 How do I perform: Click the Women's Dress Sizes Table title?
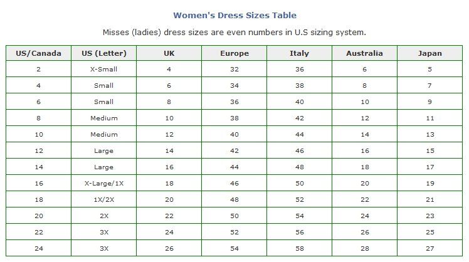[x=234, y=15]
